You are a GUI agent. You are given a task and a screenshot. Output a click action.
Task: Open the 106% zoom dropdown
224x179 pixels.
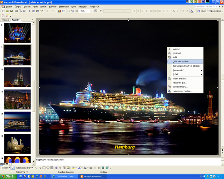click(91, 11)
